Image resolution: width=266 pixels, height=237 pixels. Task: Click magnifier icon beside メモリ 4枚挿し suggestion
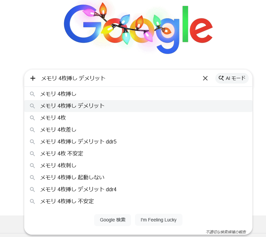tap(33, 94)
